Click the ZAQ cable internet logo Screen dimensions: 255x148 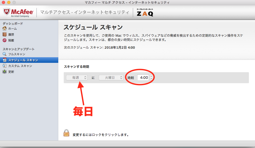click(145, 13)
